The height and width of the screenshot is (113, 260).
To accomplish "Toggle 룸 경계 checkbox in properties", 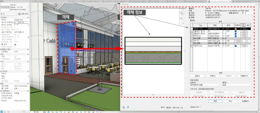I will point(15,45).
